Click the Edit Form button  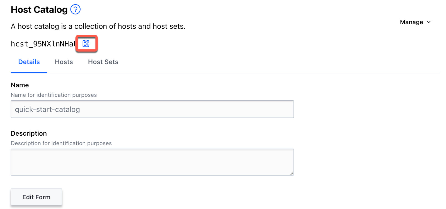[x=36, y=197]
